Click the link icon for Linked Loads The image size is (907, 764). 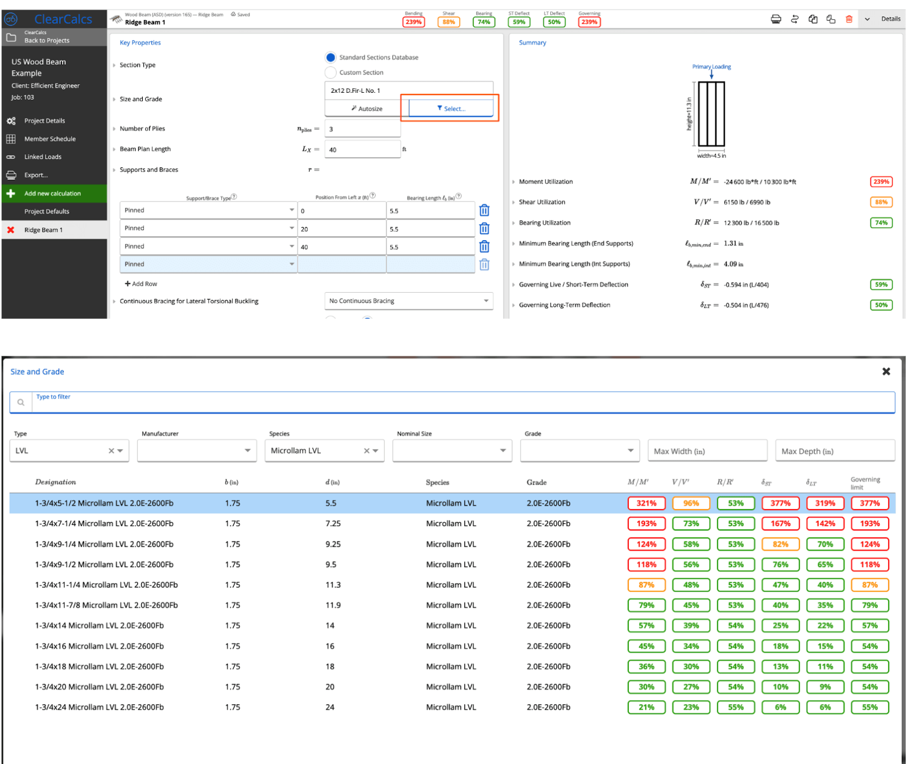pos(11,157)
